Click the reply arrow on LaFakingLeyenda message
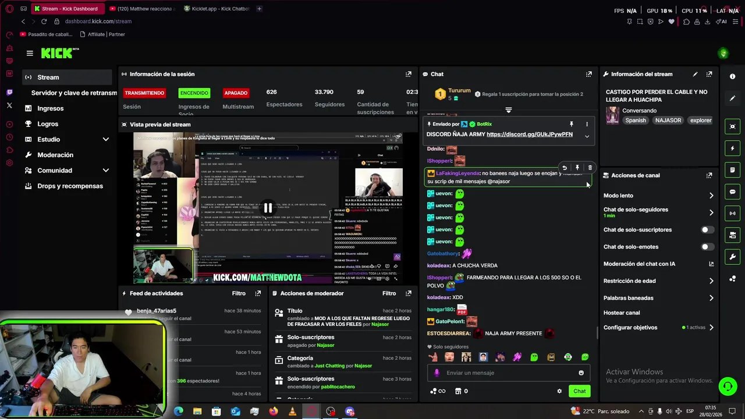This screenshot has height=419, width=745. pos(565,168)
